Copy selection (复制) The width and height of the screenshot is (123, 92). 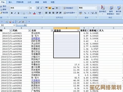pos(3,9)
